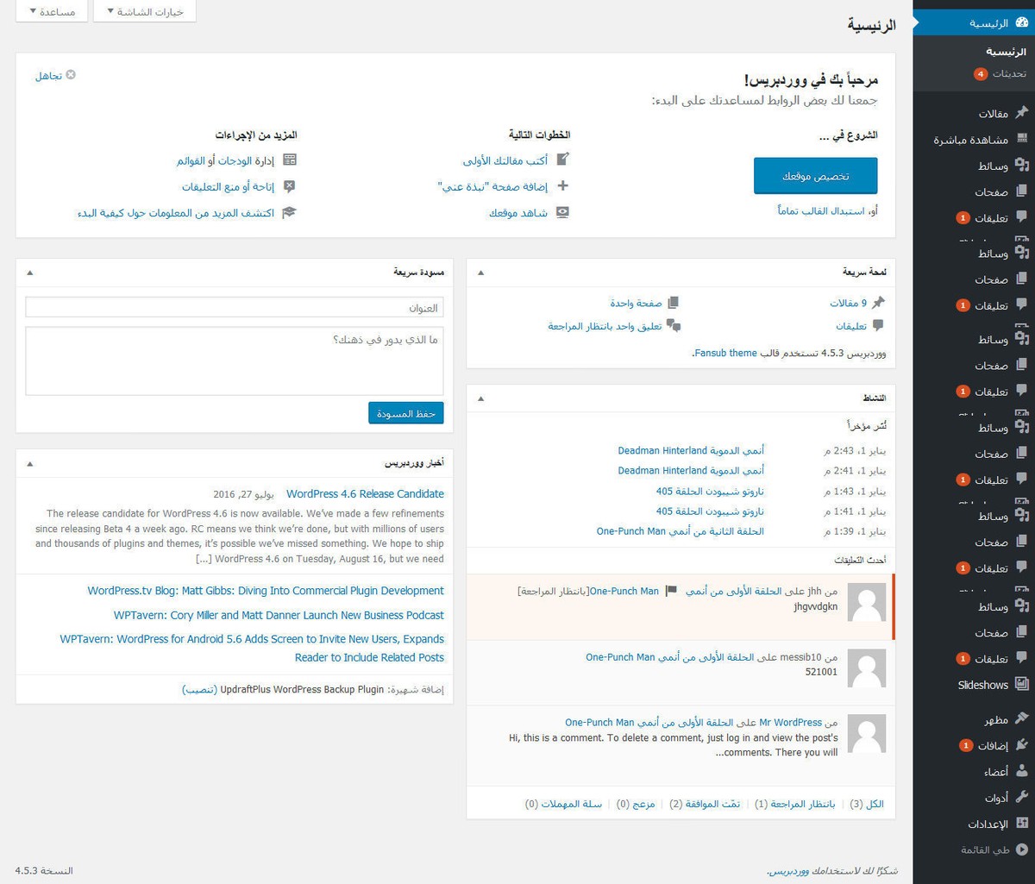Click the إضافات plugin icon in sidebar
The height and width of the screenshot is (884, 1035).
(x=1022, y=744)
